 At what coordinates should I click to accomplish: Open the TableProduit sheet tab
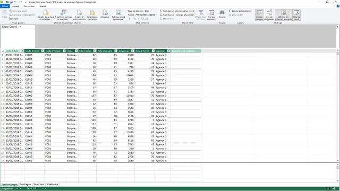[x=52, y=185]
